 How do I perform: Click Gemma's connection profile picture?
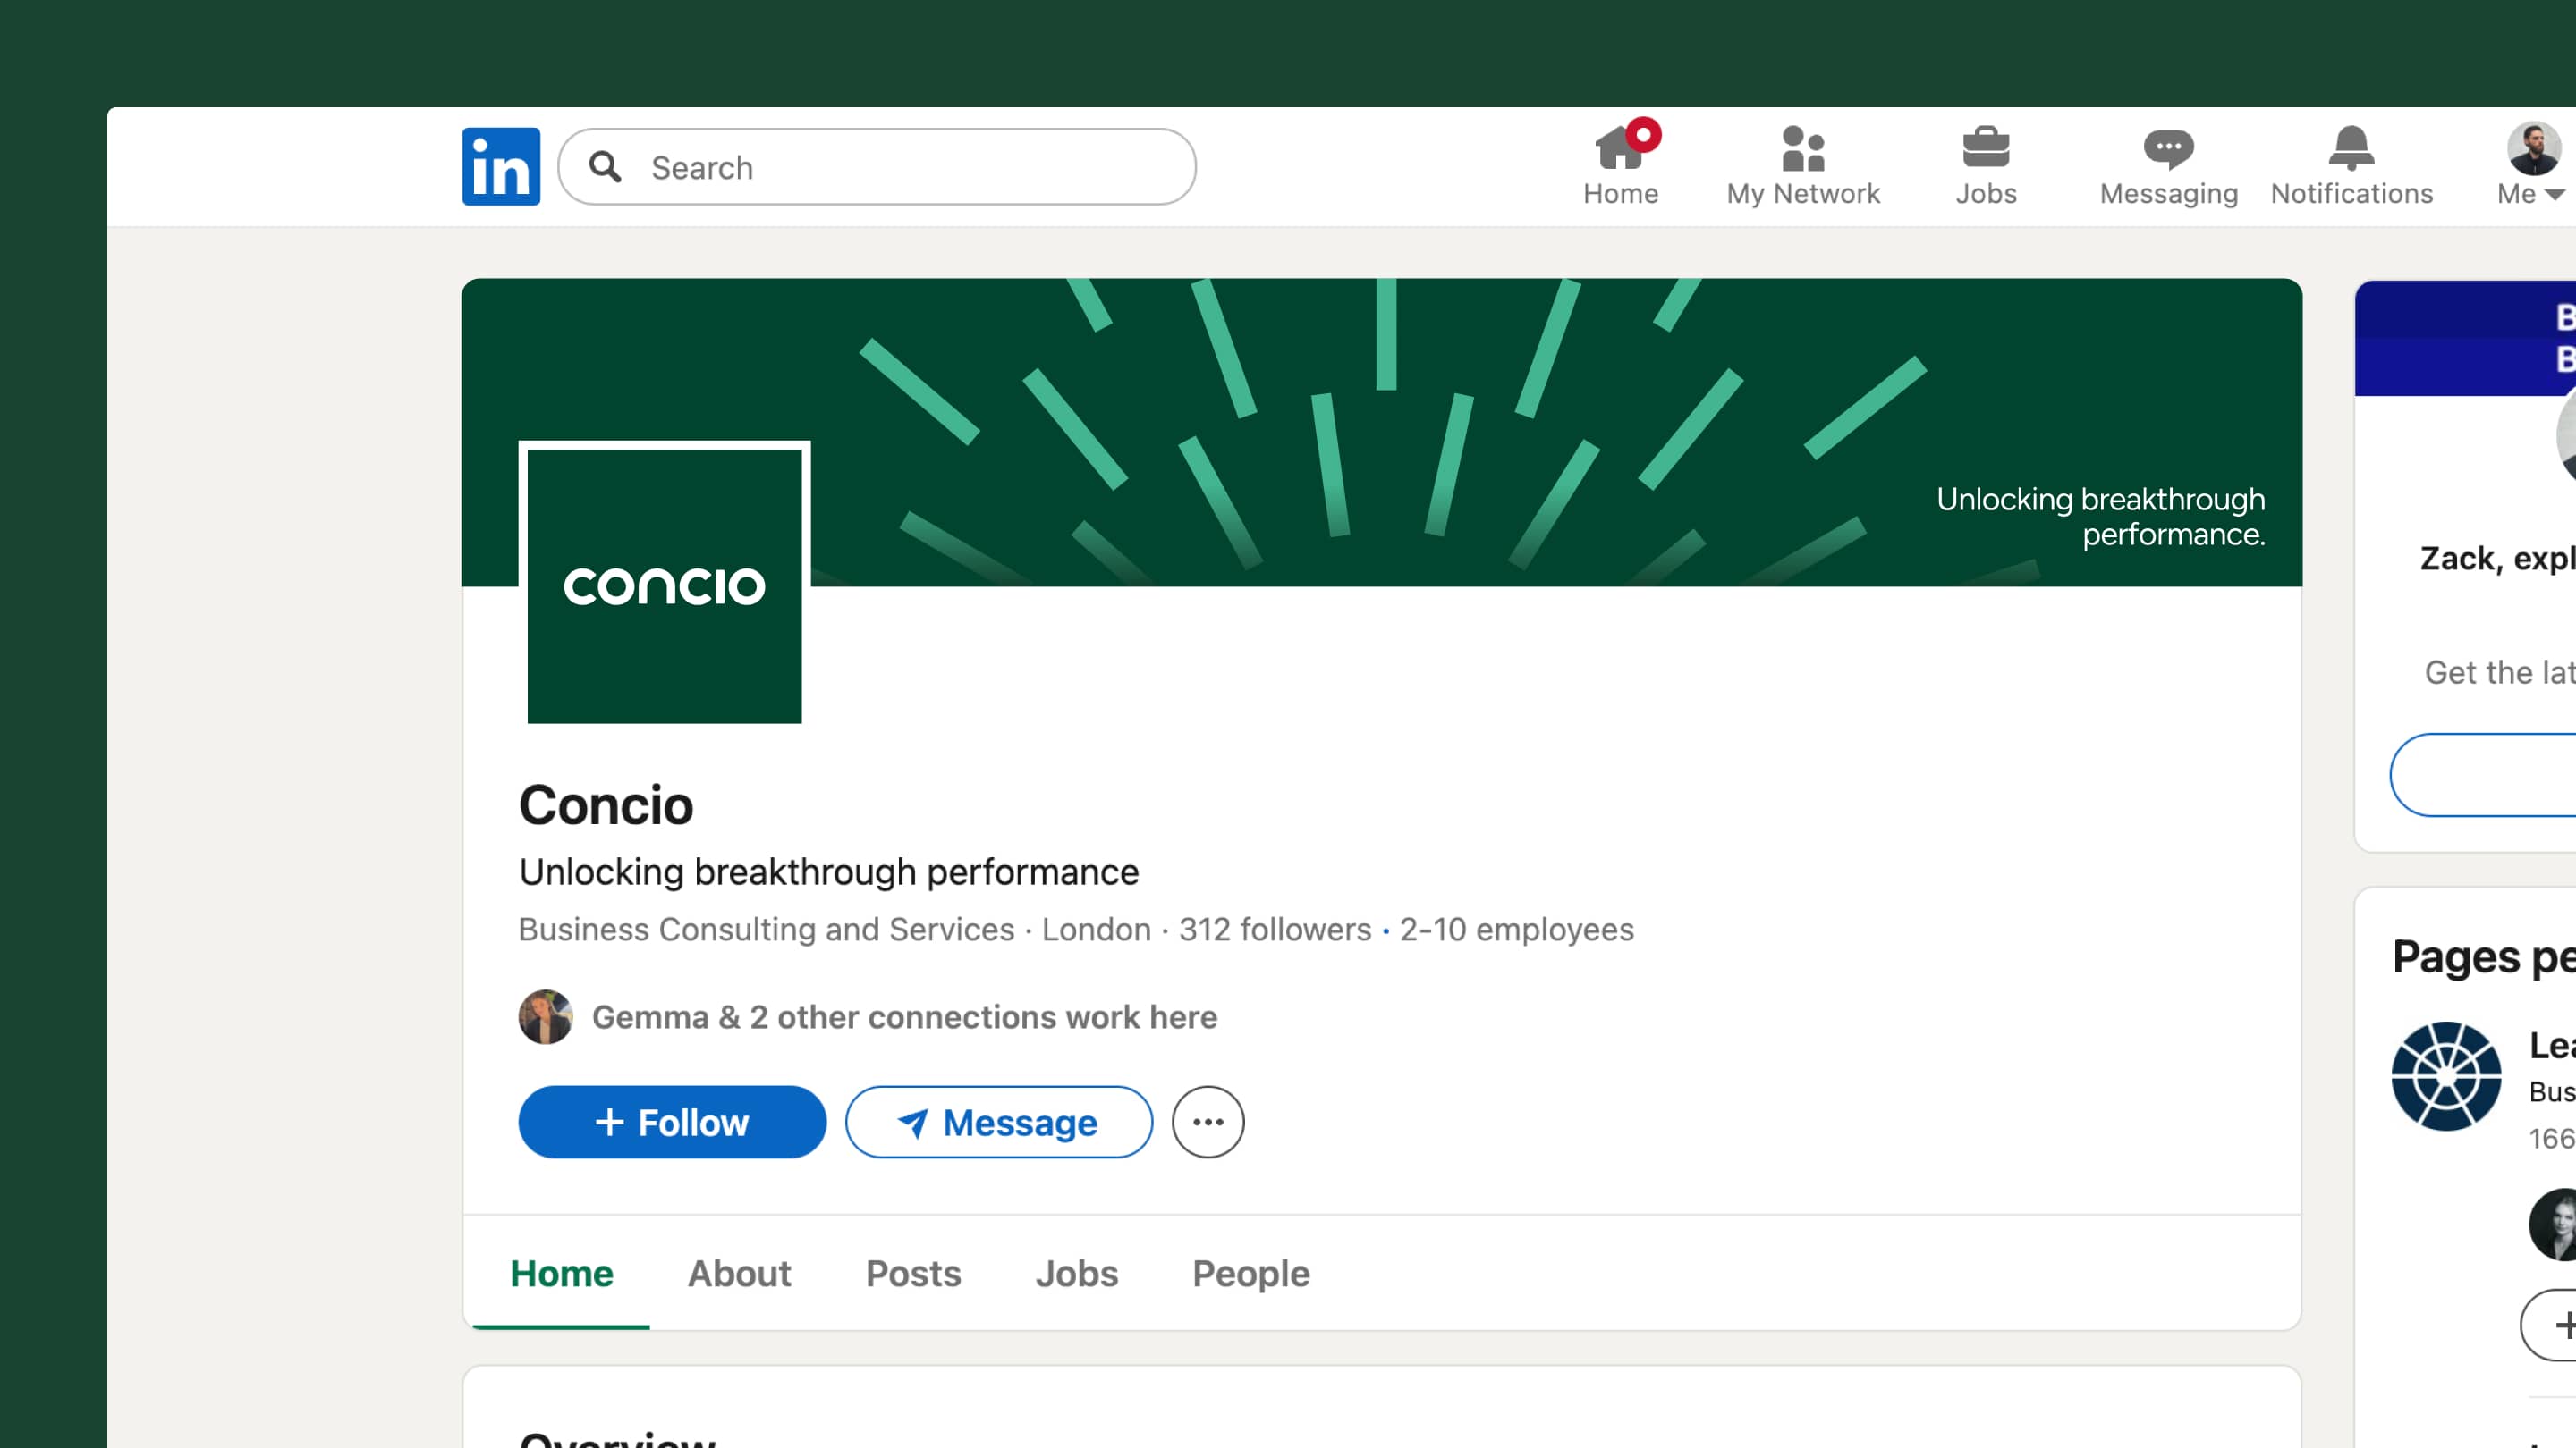tap(545, 1017)
